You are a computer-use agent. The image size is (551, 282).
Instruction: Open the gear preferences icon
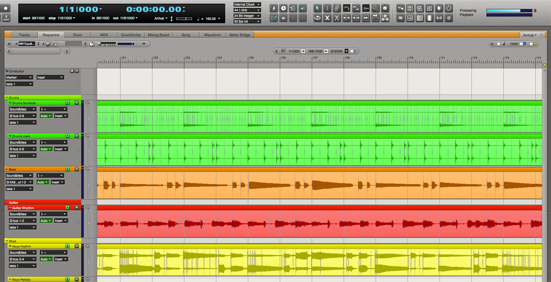pos(449,18)
